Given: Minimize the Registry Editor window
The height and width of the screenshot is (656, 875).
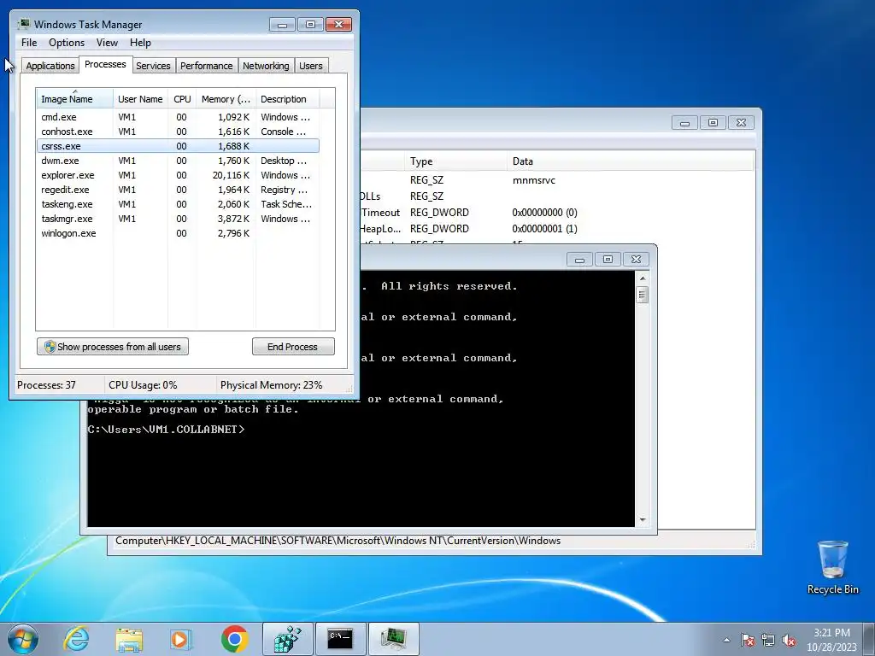Looking at the screenshot, I should 684,123.
